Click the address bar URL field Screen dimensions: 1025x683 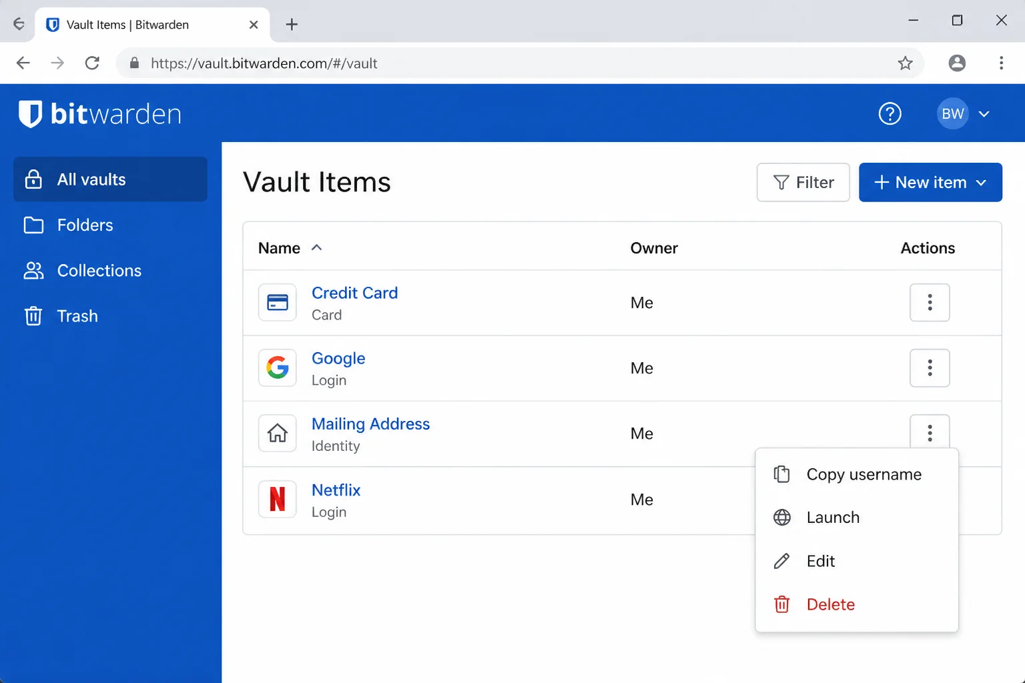point(521,63)
